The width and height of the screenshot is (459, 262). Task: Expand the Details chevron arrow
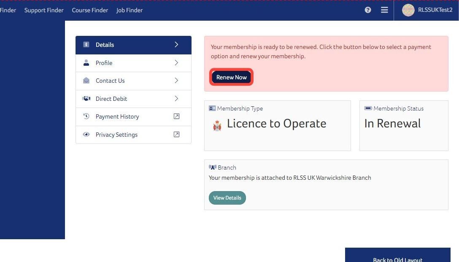coord(176,44)
